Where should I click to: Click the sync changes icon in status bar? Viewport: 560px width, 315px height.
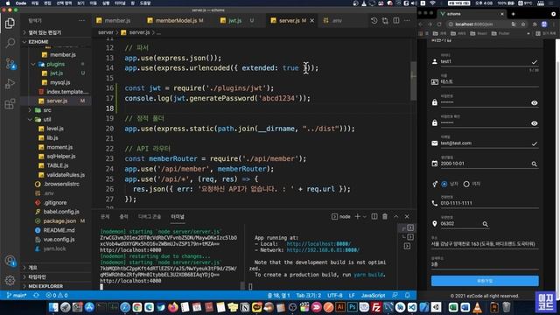click(36, 296)
